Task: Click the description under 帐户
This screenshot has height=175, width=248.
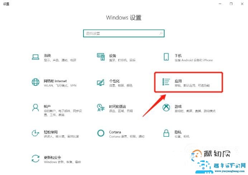Action: tap(63, 113)
